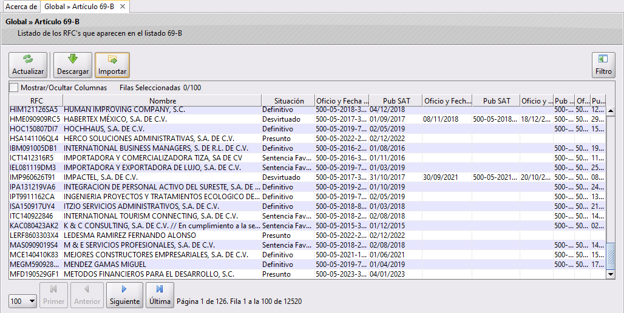Close the Artículo 69-B tab
The height and width of the screenshot is (313, 624).
pos(123,7)
